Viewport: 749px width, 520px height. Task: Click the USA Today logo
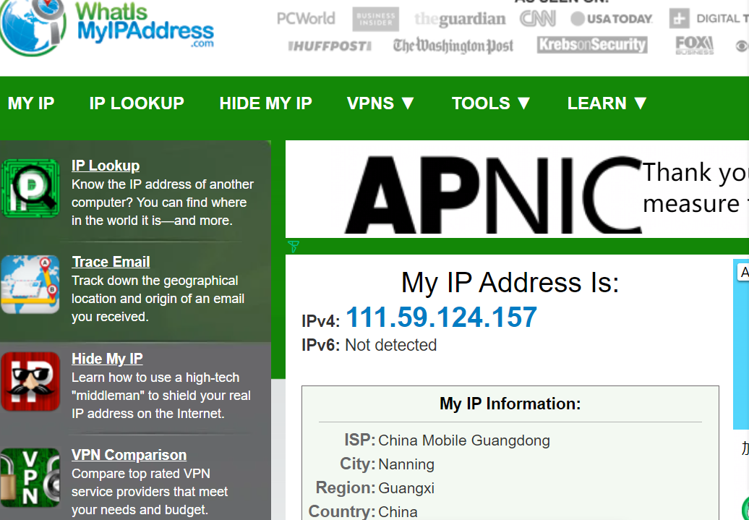(x=611, y=19)
